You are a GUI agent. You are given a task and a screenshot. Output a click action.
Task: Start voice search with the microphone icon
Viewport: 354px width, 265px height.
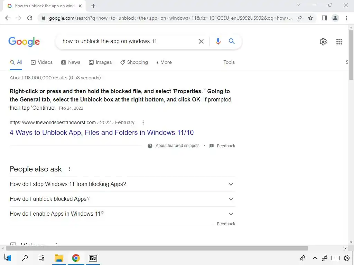218,41
